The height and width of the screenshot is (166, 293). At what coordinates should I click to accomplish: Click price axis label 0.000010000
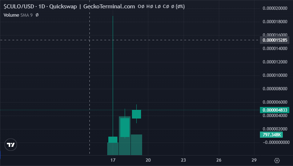(275, 75)
